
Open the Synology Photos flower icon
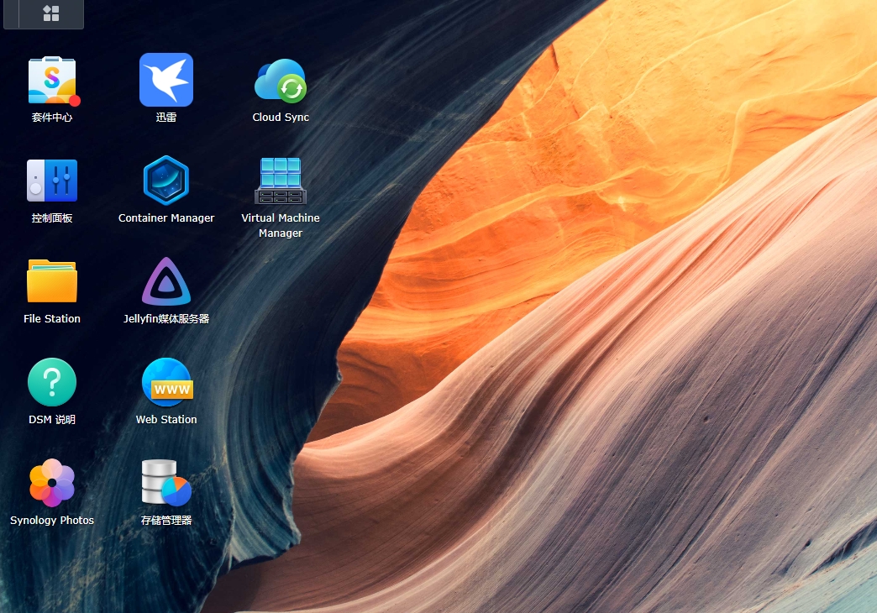click(x=52, y=483)
